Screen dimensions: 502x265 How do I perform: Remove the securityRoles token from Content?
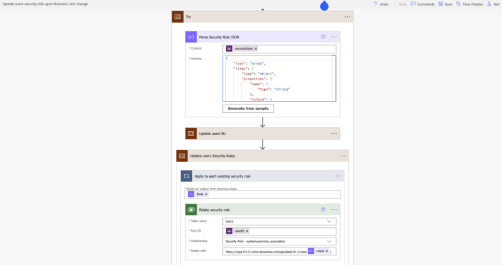[256, 49]
